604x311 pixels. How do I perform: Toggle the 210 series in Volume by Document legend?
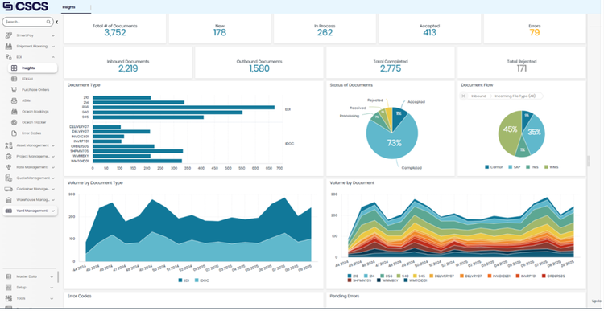coord(353,276)
